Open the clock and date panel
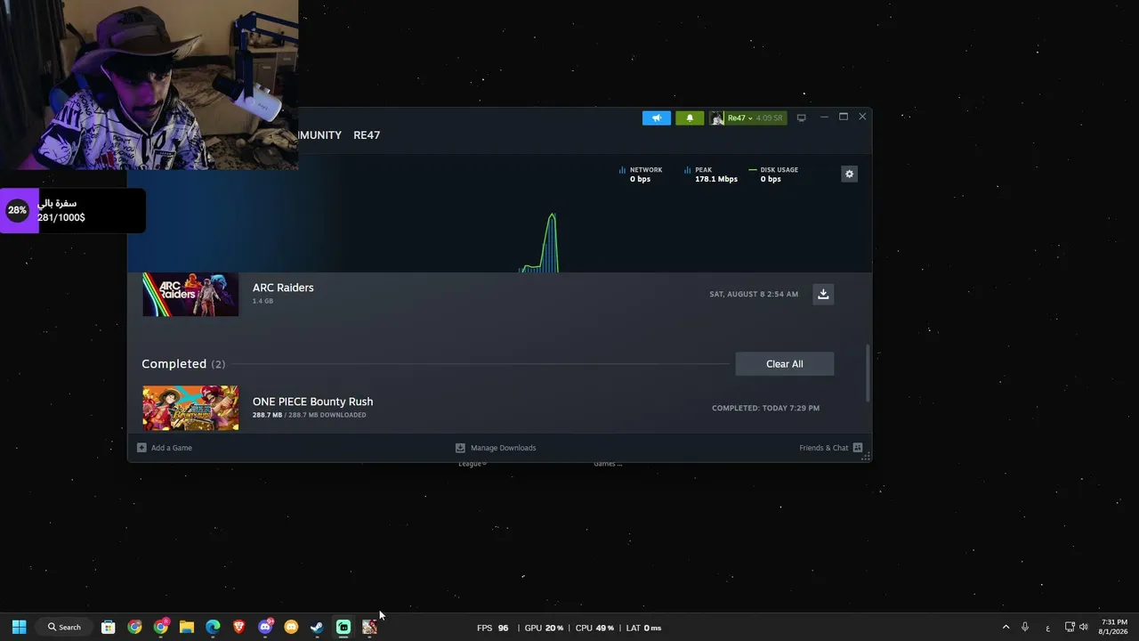Screen dimensions: 1139x641 (1114, 628)
